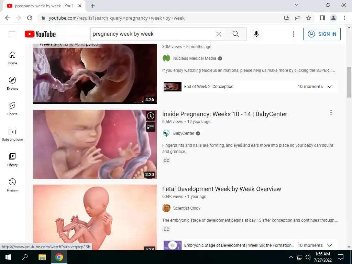Go to YouTube home via the logo

[x=40, y=34]
